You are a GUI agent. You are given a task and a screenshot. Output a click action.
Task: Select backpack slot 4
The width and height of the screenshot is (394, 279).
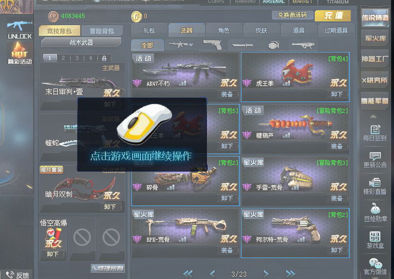pos(90,58)
